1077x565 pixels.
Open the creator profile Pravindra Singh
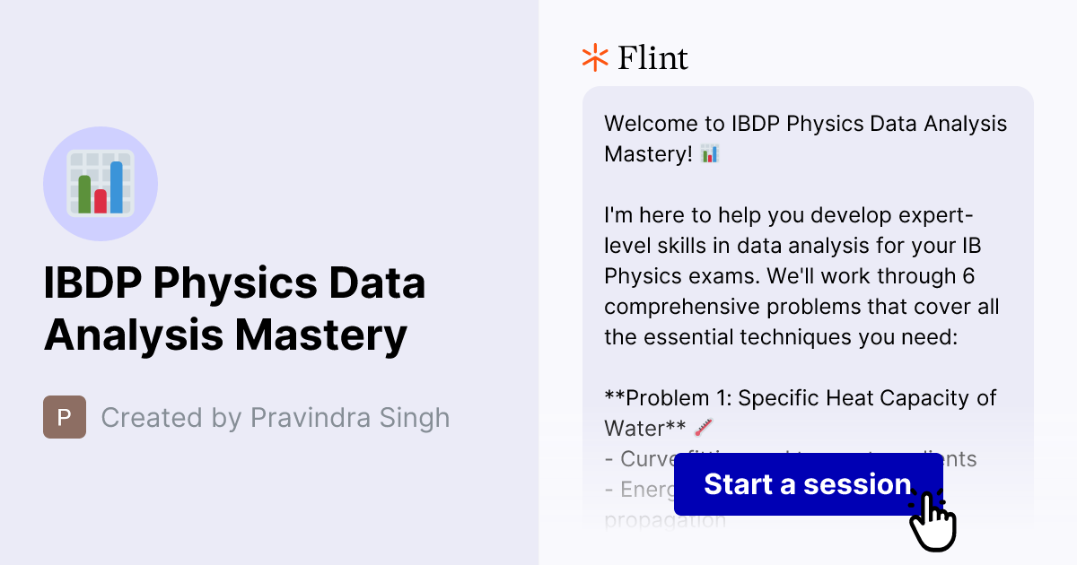pos(350,417)
